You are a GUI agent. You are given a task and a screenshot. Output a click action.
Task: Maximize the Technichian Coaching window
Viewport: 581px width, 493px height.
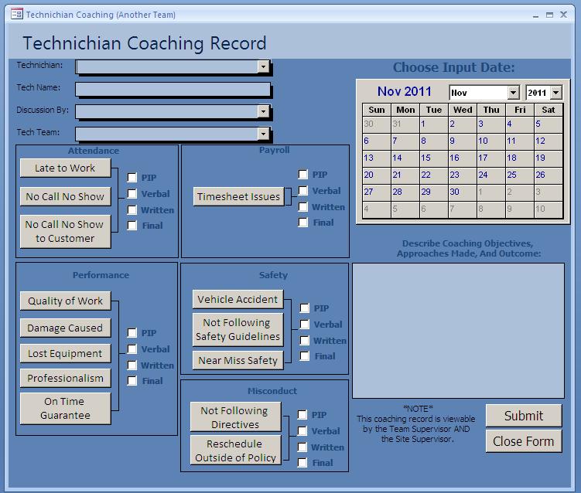549,15
